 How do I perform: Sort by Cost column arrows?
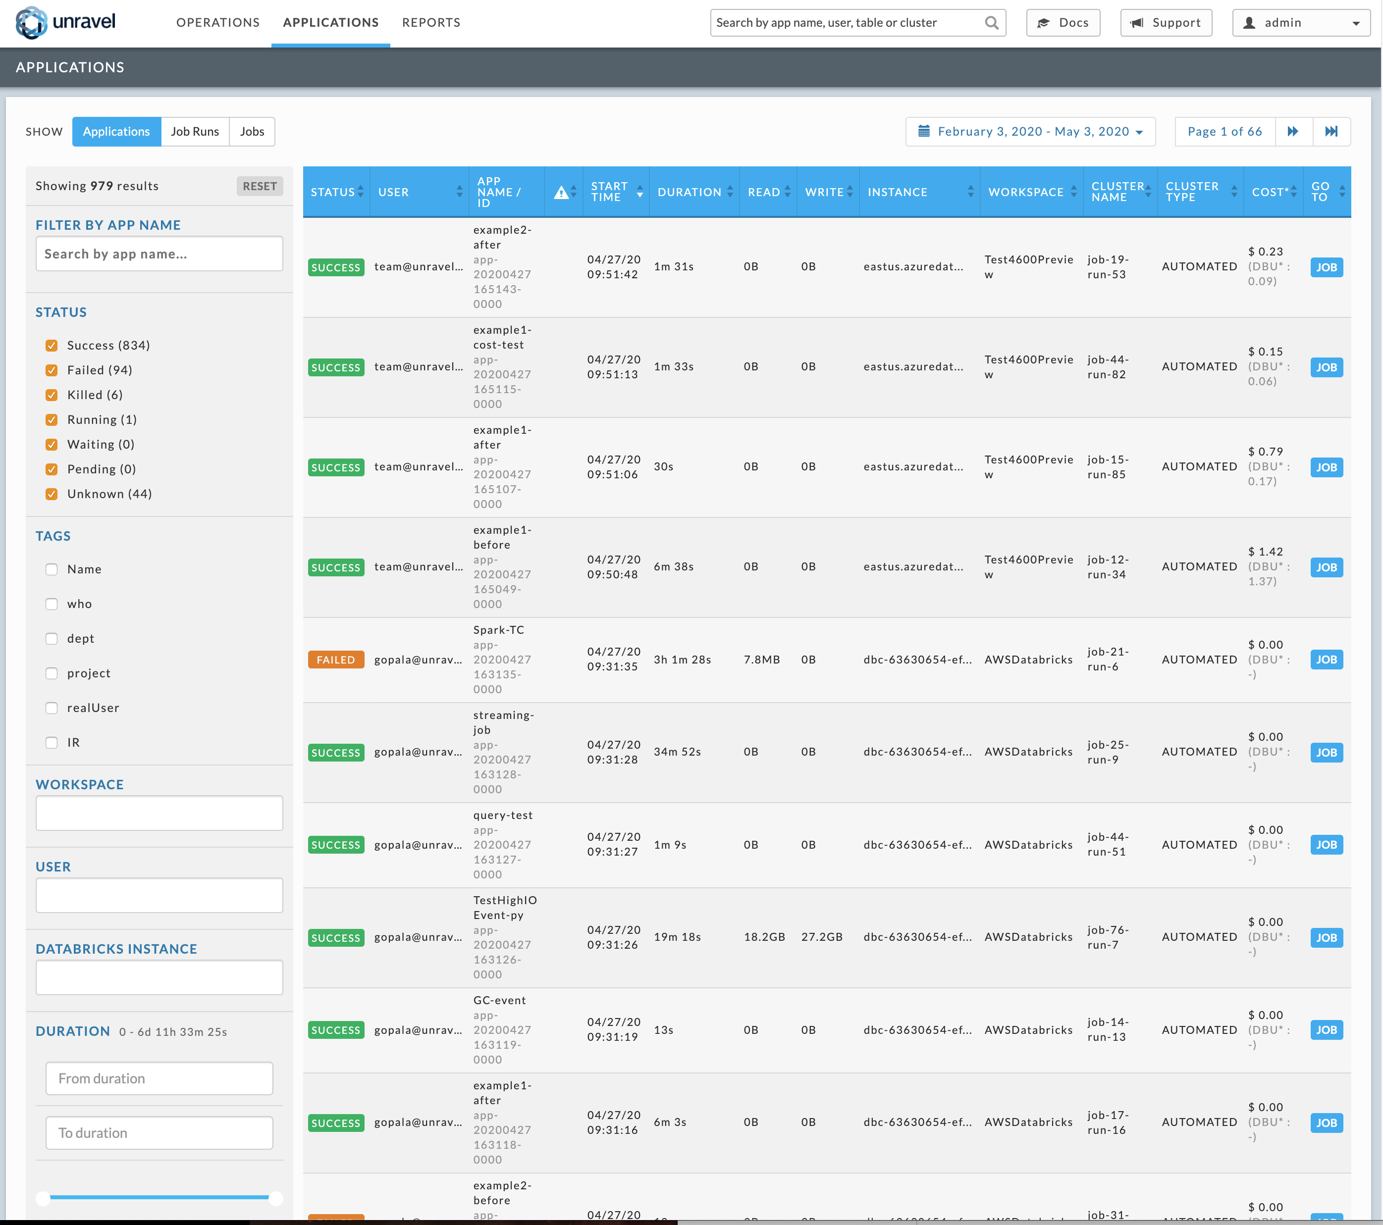(1294, 192)
